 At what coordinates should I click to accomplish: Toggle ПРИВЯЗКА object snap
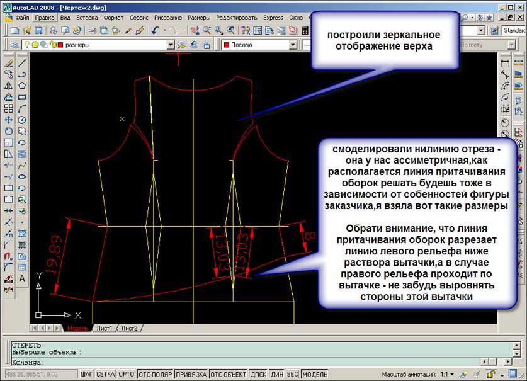191,374
